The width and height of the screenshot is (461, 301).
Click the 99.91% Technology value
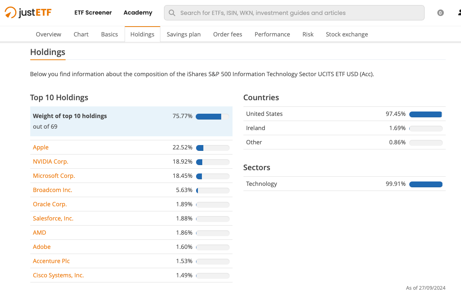point(396,184)
